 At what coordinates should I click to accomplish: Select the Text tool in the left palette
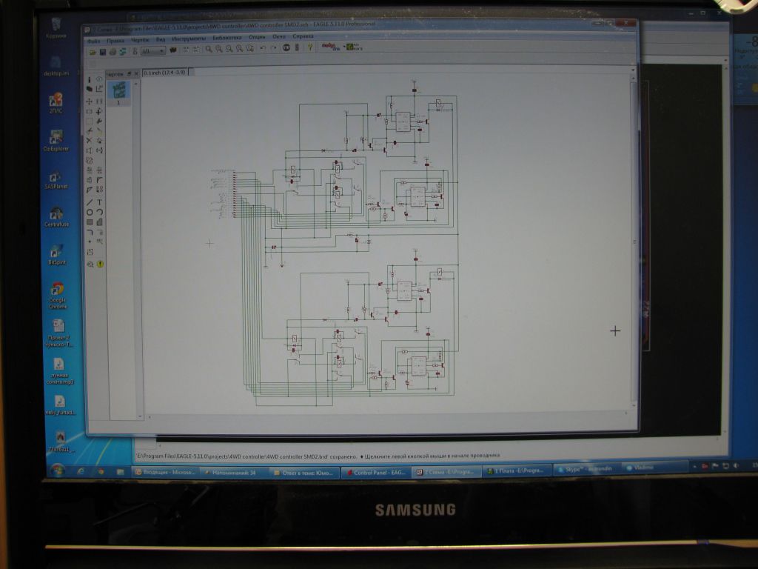click(99, 202)
